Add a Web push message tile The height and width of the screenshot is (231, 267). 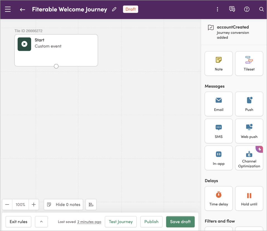[x=249, y=131]
